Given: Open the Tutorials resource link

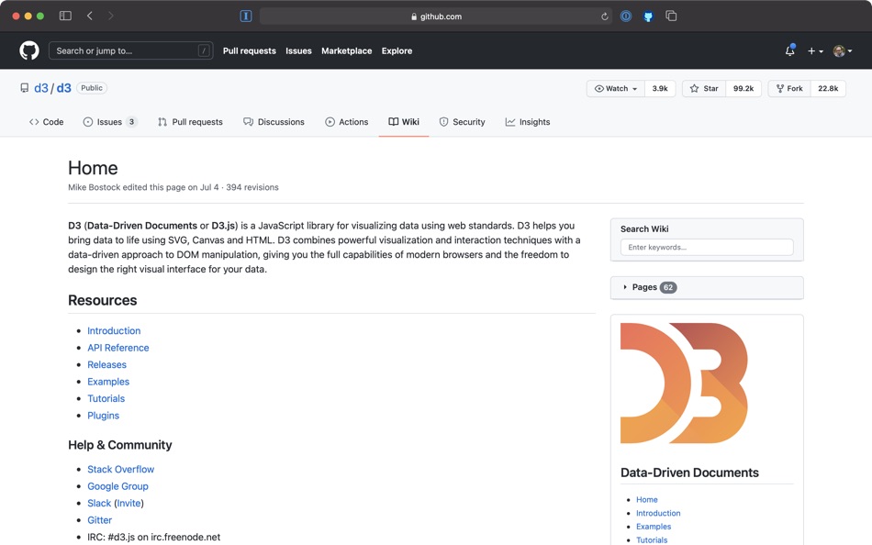Looking at the screenshot, I should click(x=106, y=398).
